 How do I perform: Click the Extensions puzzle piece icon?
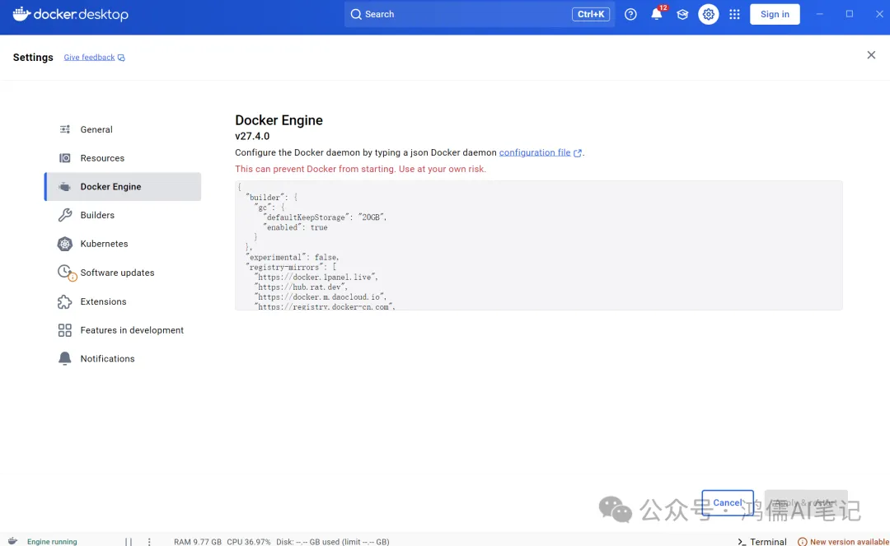65,301
